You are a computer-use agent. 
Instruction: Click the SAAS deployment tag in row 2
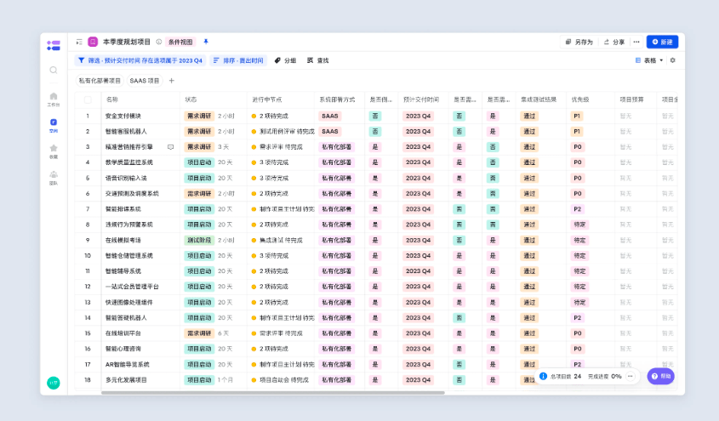pos(329,132)
